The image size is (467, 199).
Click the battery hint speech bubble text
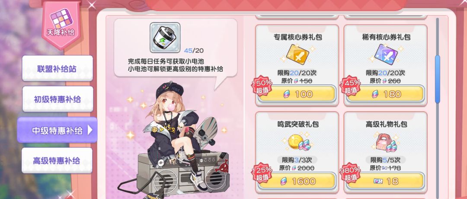(176, 65)
